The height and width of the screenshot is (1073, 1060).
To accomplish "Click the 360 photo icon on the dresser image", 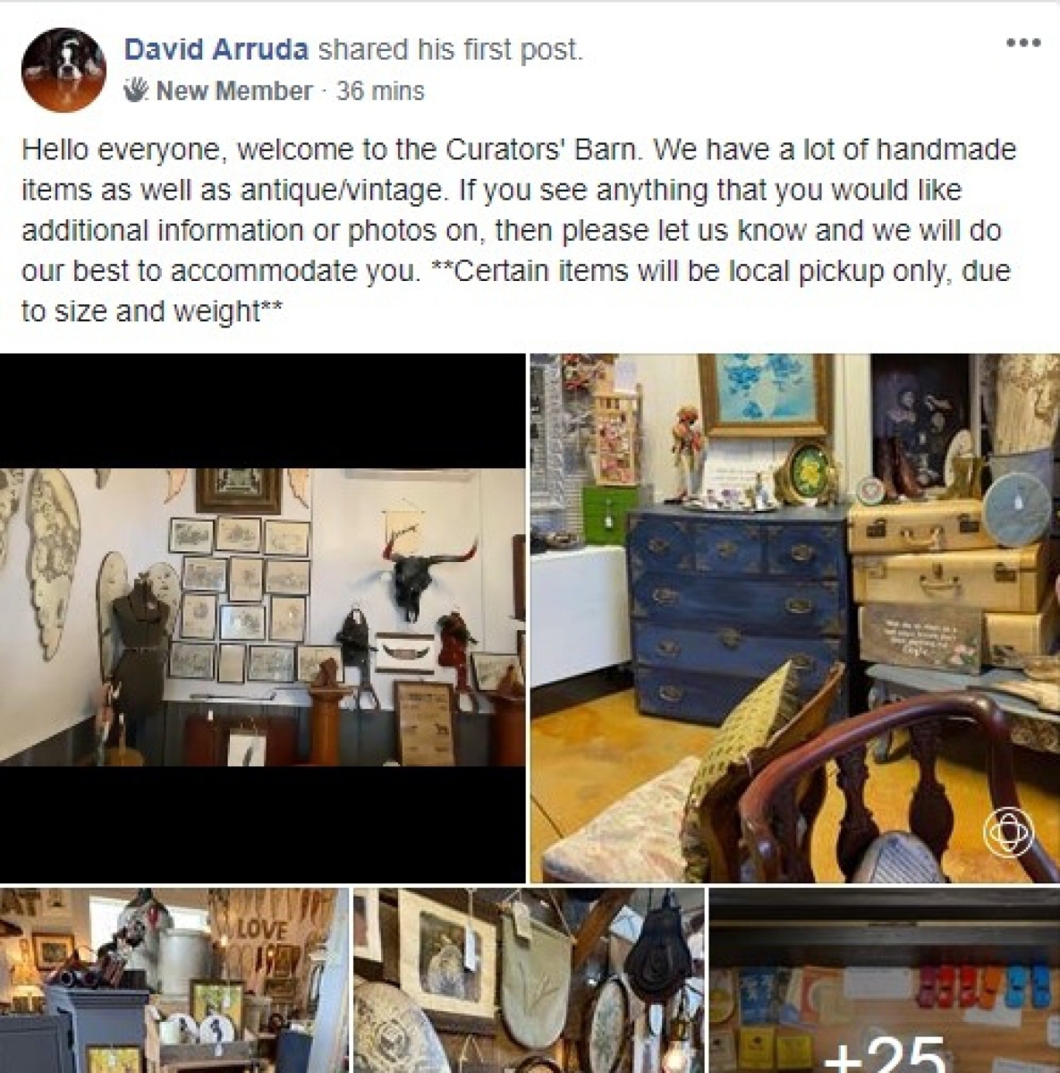I will tap(1008, 830).
